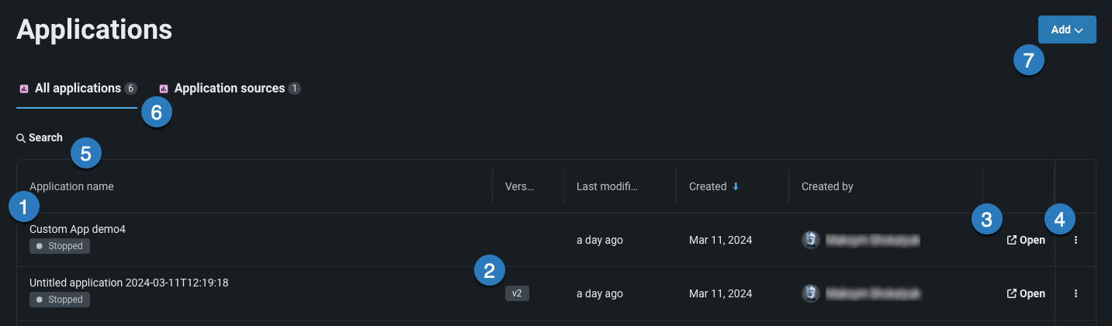Sort by Application name column header
This screenshot has height=326, width=1112.
(x=72, y=187)
